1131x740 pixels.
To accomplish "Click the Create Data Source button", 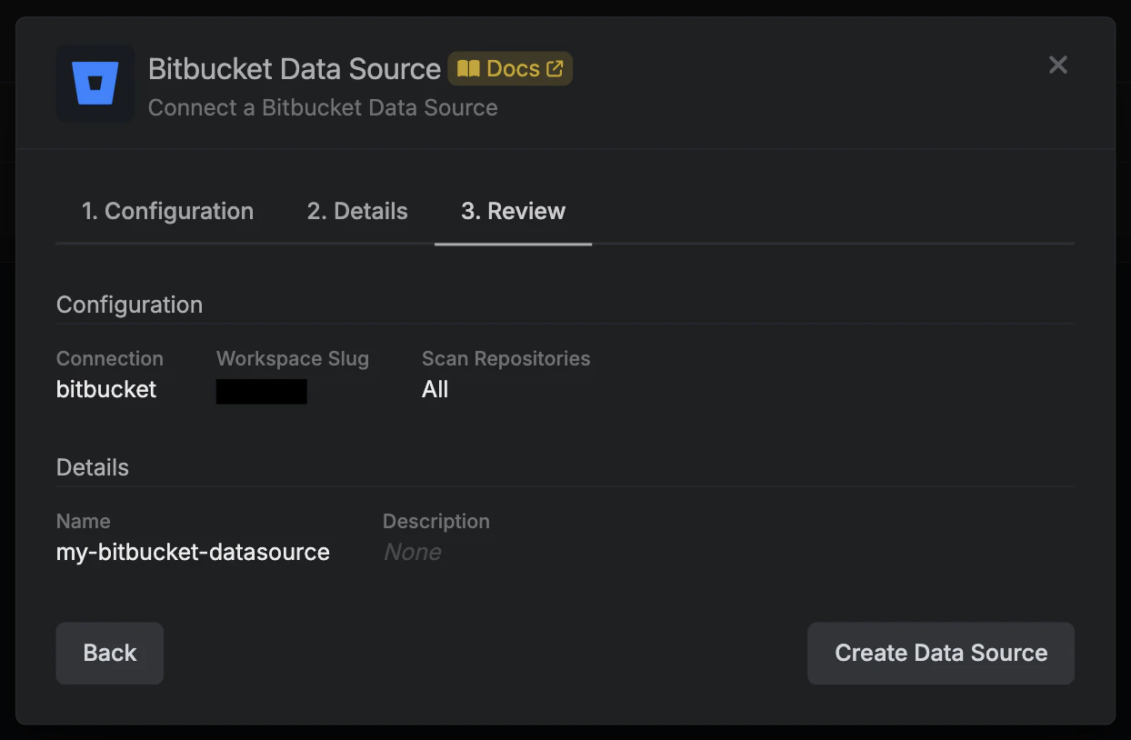I will point(941,653).
